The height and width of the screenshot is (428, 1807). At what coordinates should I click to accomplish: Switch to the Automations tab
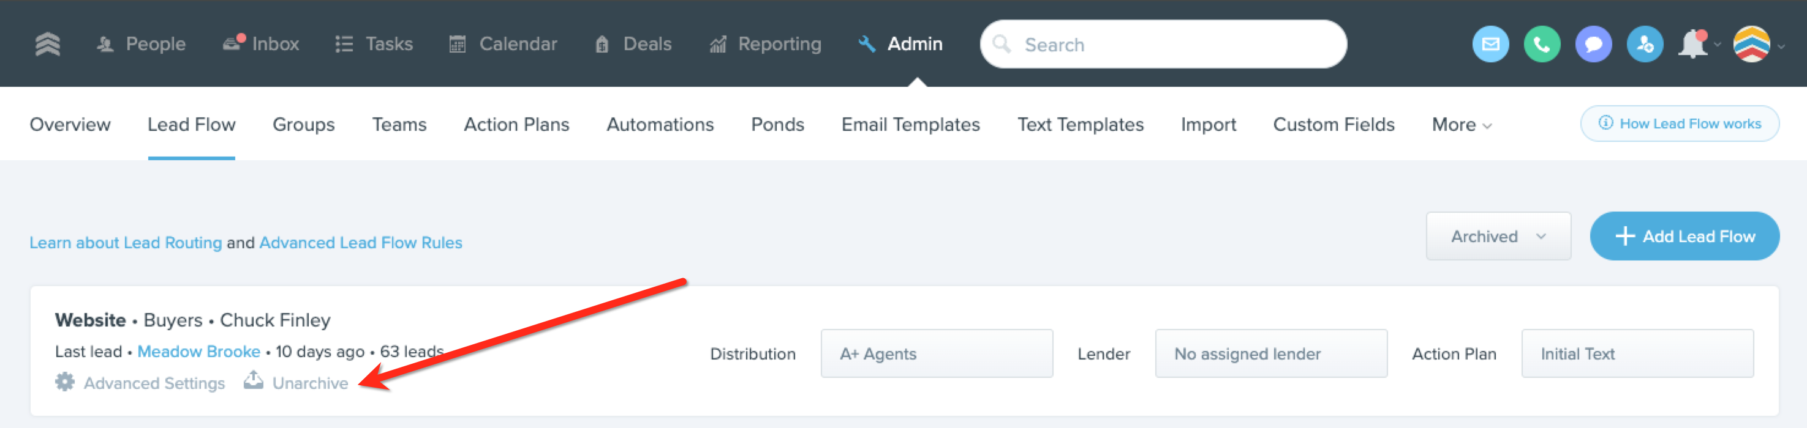(x=659, y=125)
